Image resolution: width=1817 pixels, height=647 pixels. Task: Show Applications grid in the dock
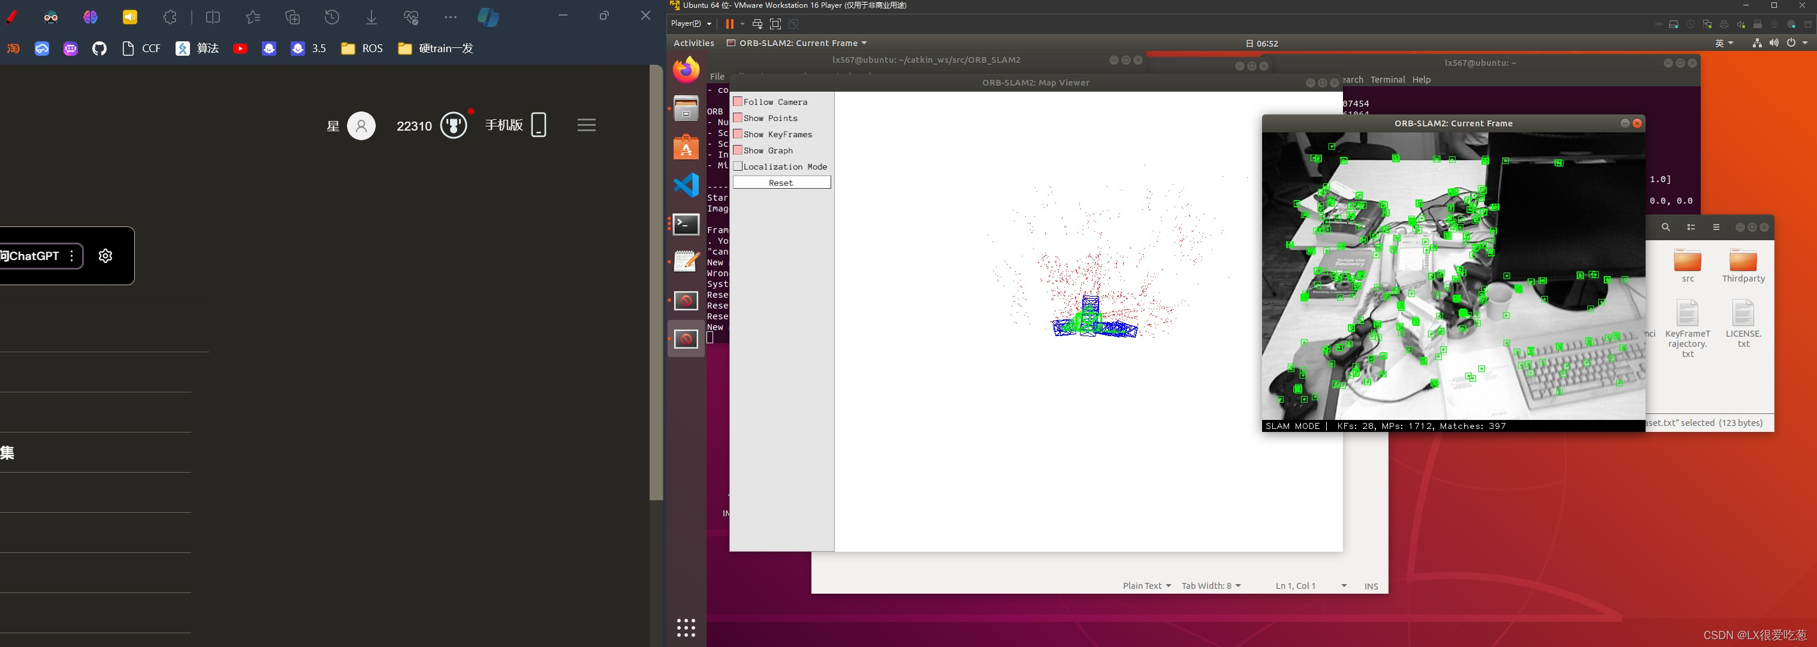686,627
